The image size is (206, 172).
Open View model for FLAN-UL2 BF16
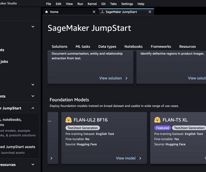click(x=126, y=158)
